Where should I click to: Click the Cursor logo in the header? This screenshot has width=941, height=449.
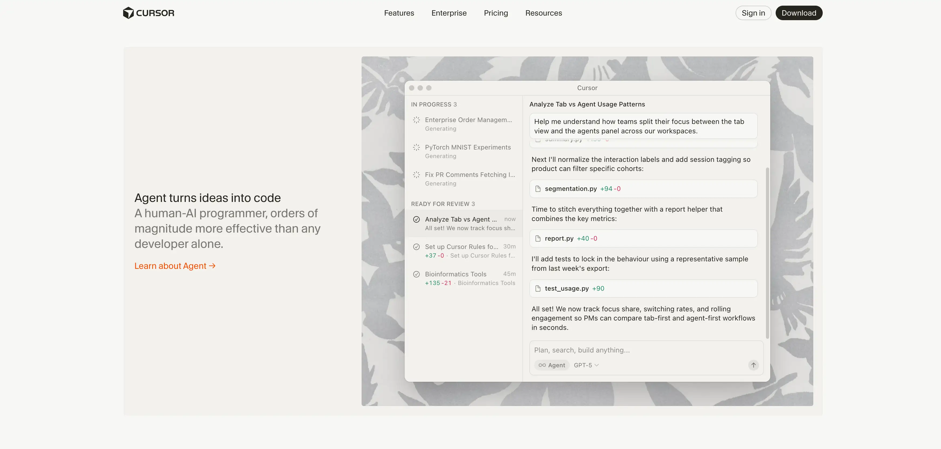pyautogui.click(x=148, y=13)
